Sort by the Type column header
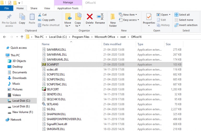The height and width of the screenshot is (131, 201). coord(140,44)
